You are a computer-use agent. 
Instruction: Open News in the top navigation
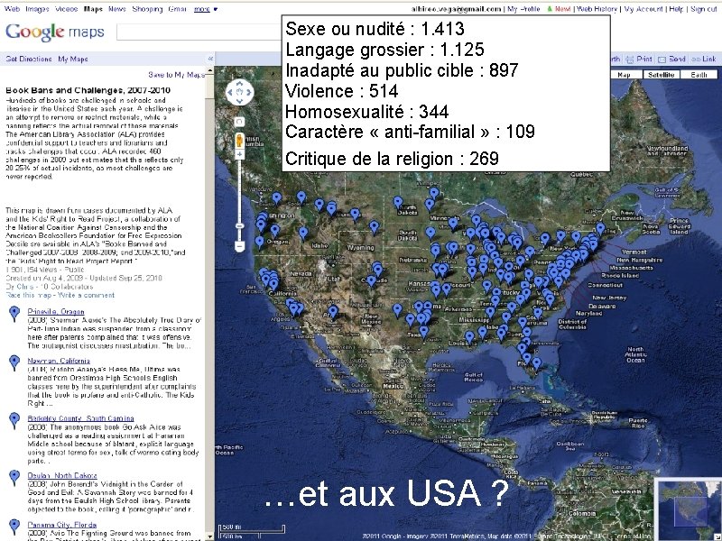[117, 9]
